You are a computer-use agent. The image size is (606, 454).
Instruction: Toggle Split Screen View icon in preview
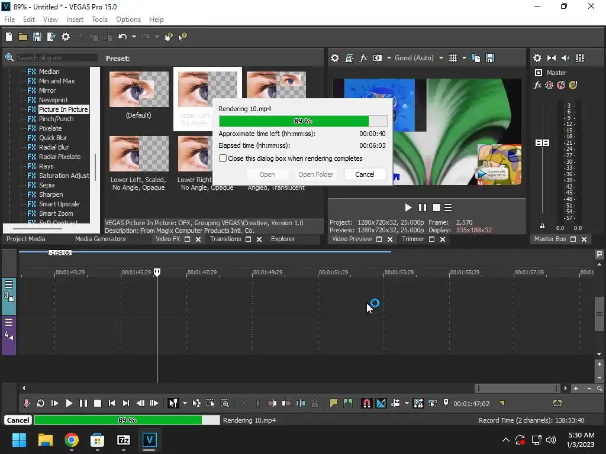(x=378, y=58)
